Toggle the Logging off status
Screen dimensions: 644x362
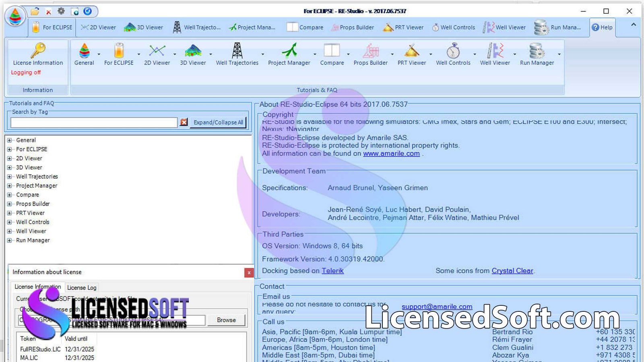26,72
